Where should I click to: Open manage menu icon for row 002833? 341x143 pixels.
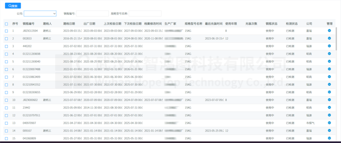tap(329, 38)
